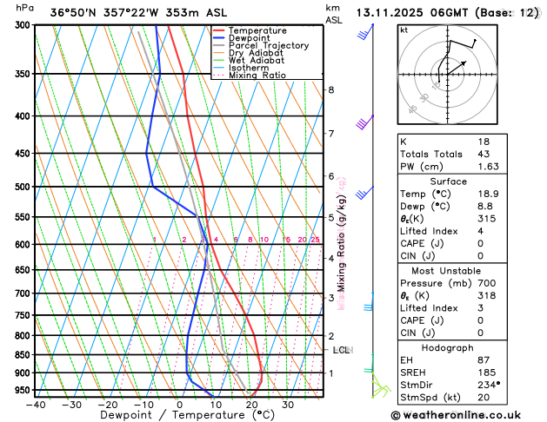
Task: Click the teal wind barb at 850 hPa
Action: (x=369, y=364)
